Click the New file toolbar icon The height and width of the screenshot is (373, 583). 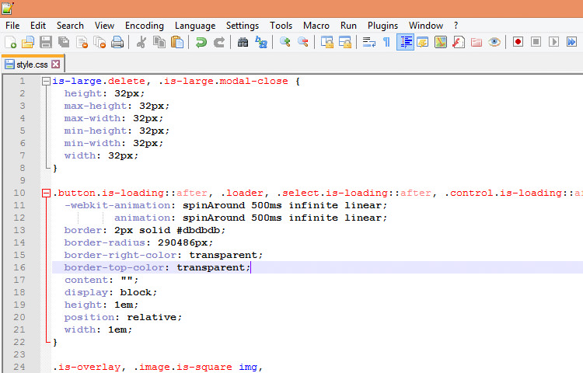(x=11, y=42)
